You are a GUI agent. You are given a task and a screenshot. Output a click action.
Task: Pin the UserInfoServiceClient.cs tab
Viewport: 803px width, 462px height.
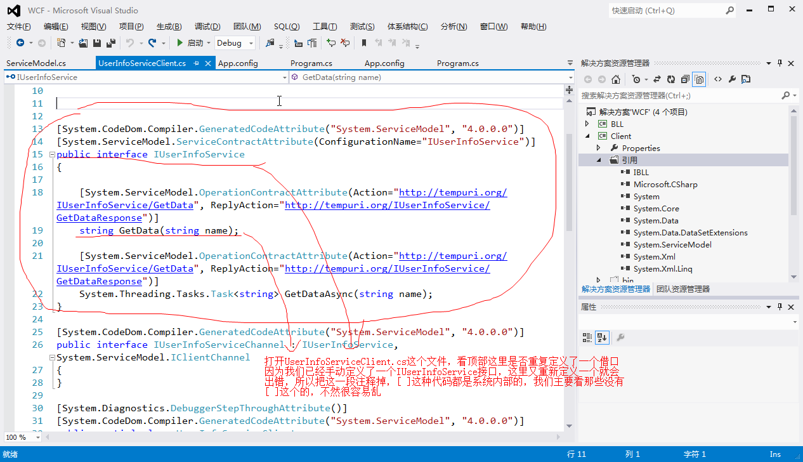[197, 63]
